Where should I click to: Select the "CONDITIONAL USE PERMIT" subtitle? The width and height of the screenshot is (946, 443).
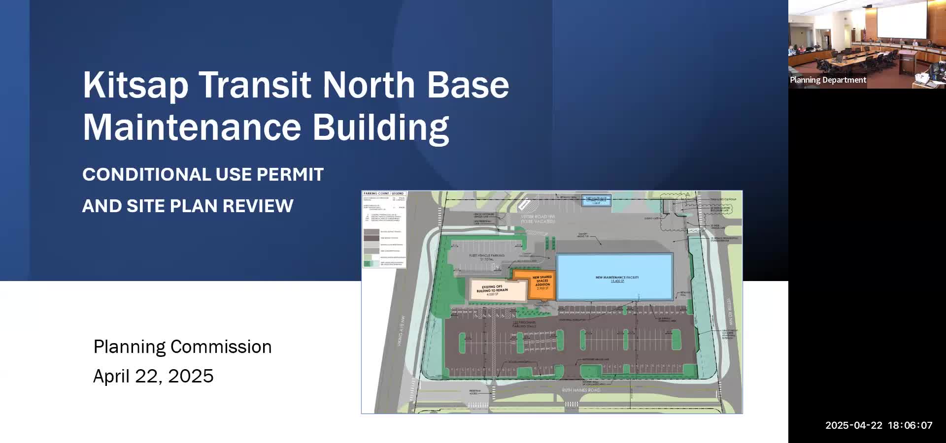(203, 174)
